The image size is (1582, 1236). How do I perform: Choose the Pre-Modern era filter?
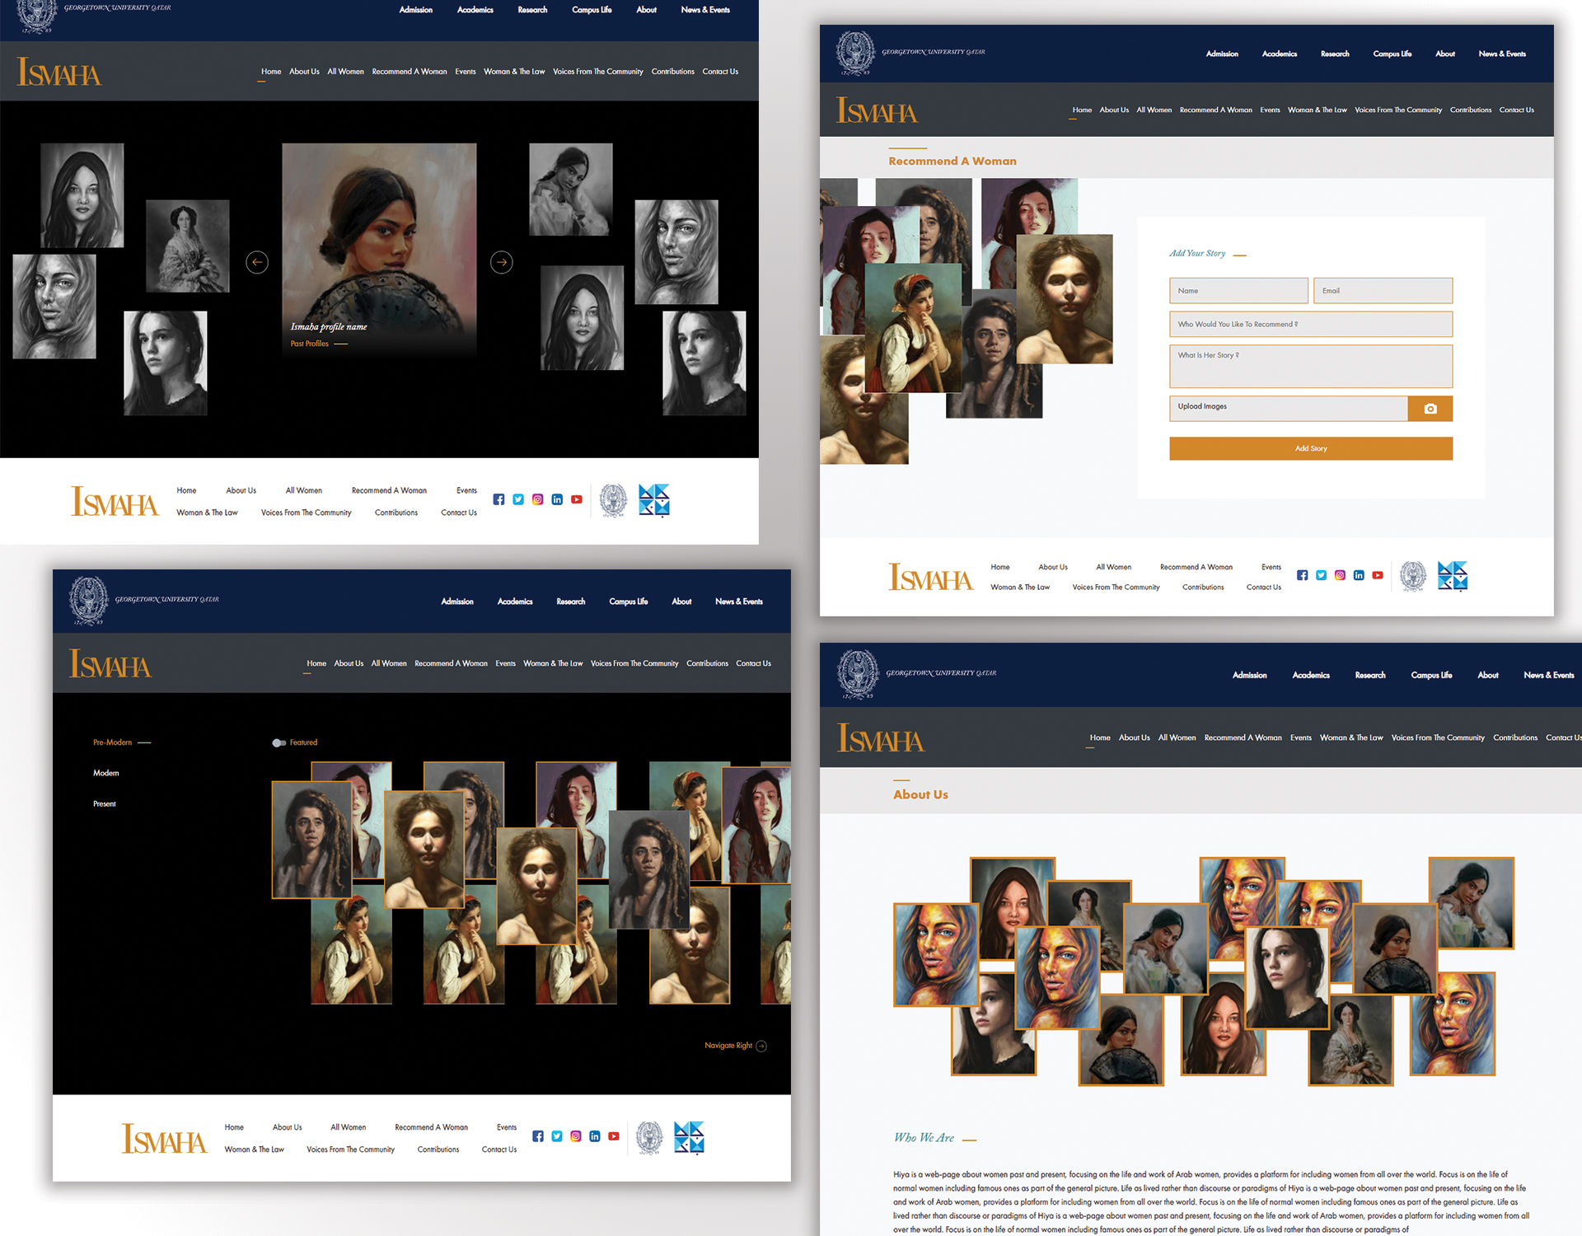point(112,742)
